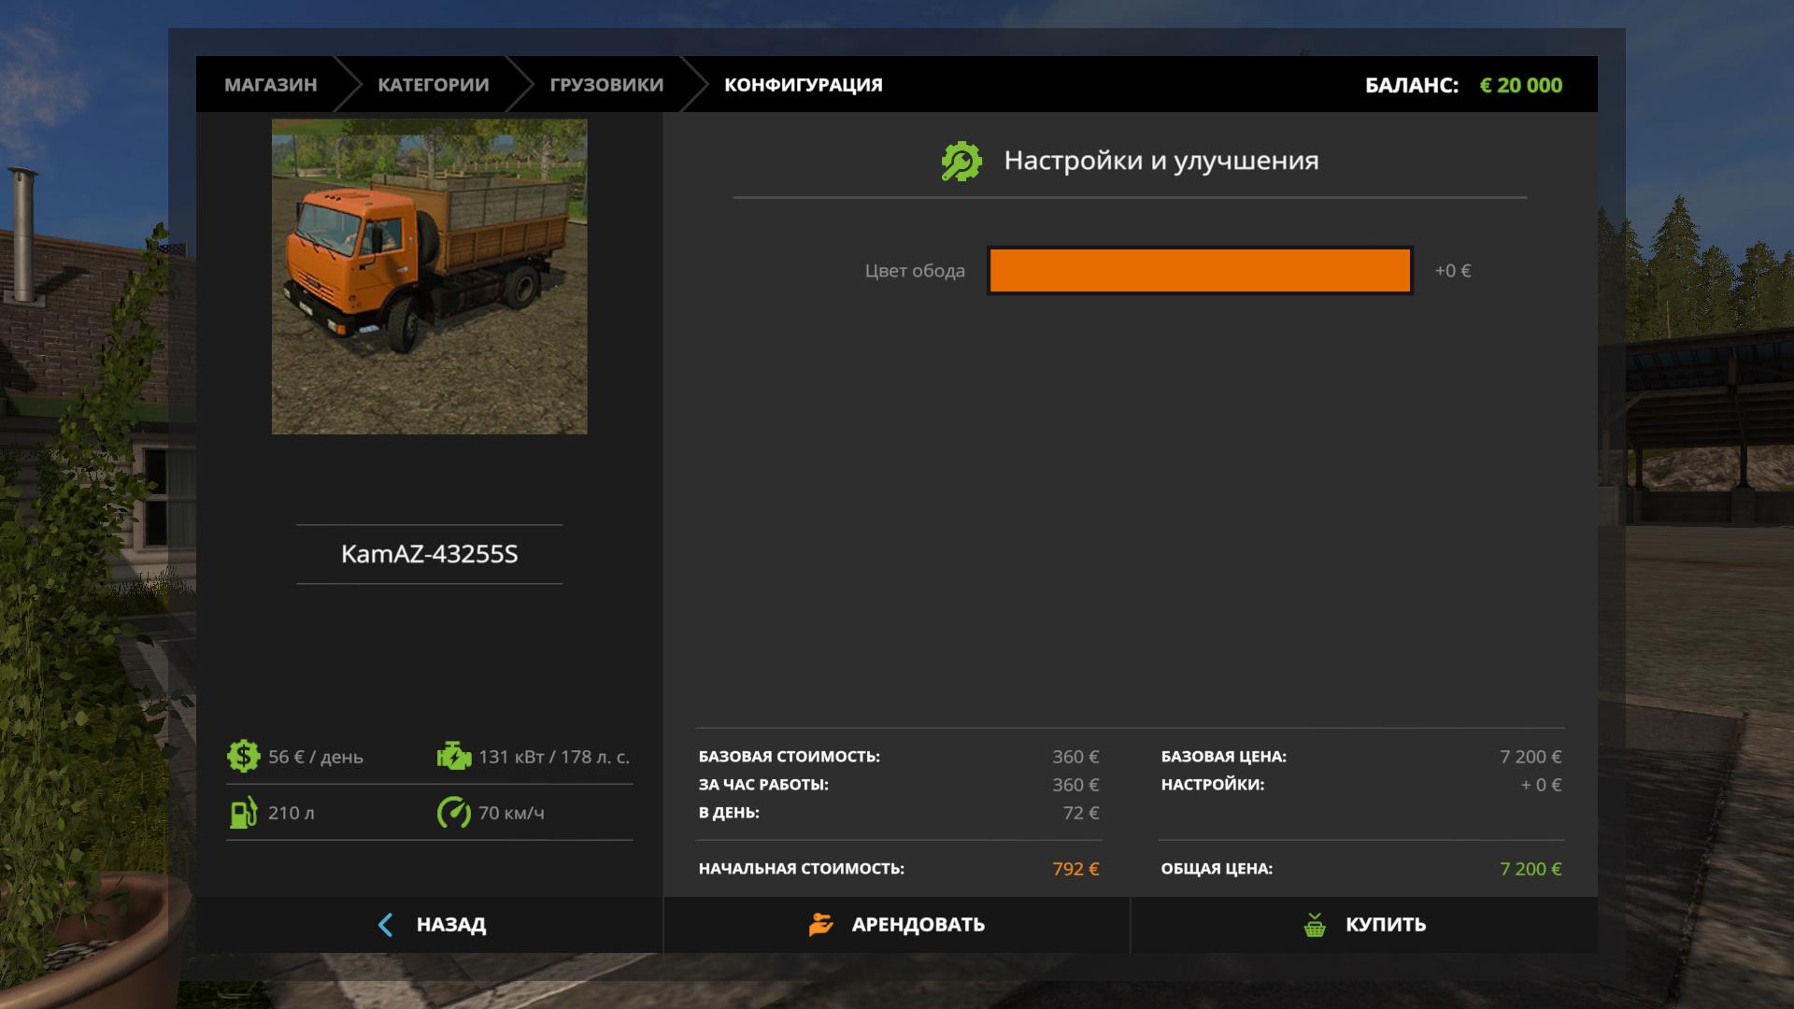
Task: Click the wrench gear settings icon
Action: 961,161
